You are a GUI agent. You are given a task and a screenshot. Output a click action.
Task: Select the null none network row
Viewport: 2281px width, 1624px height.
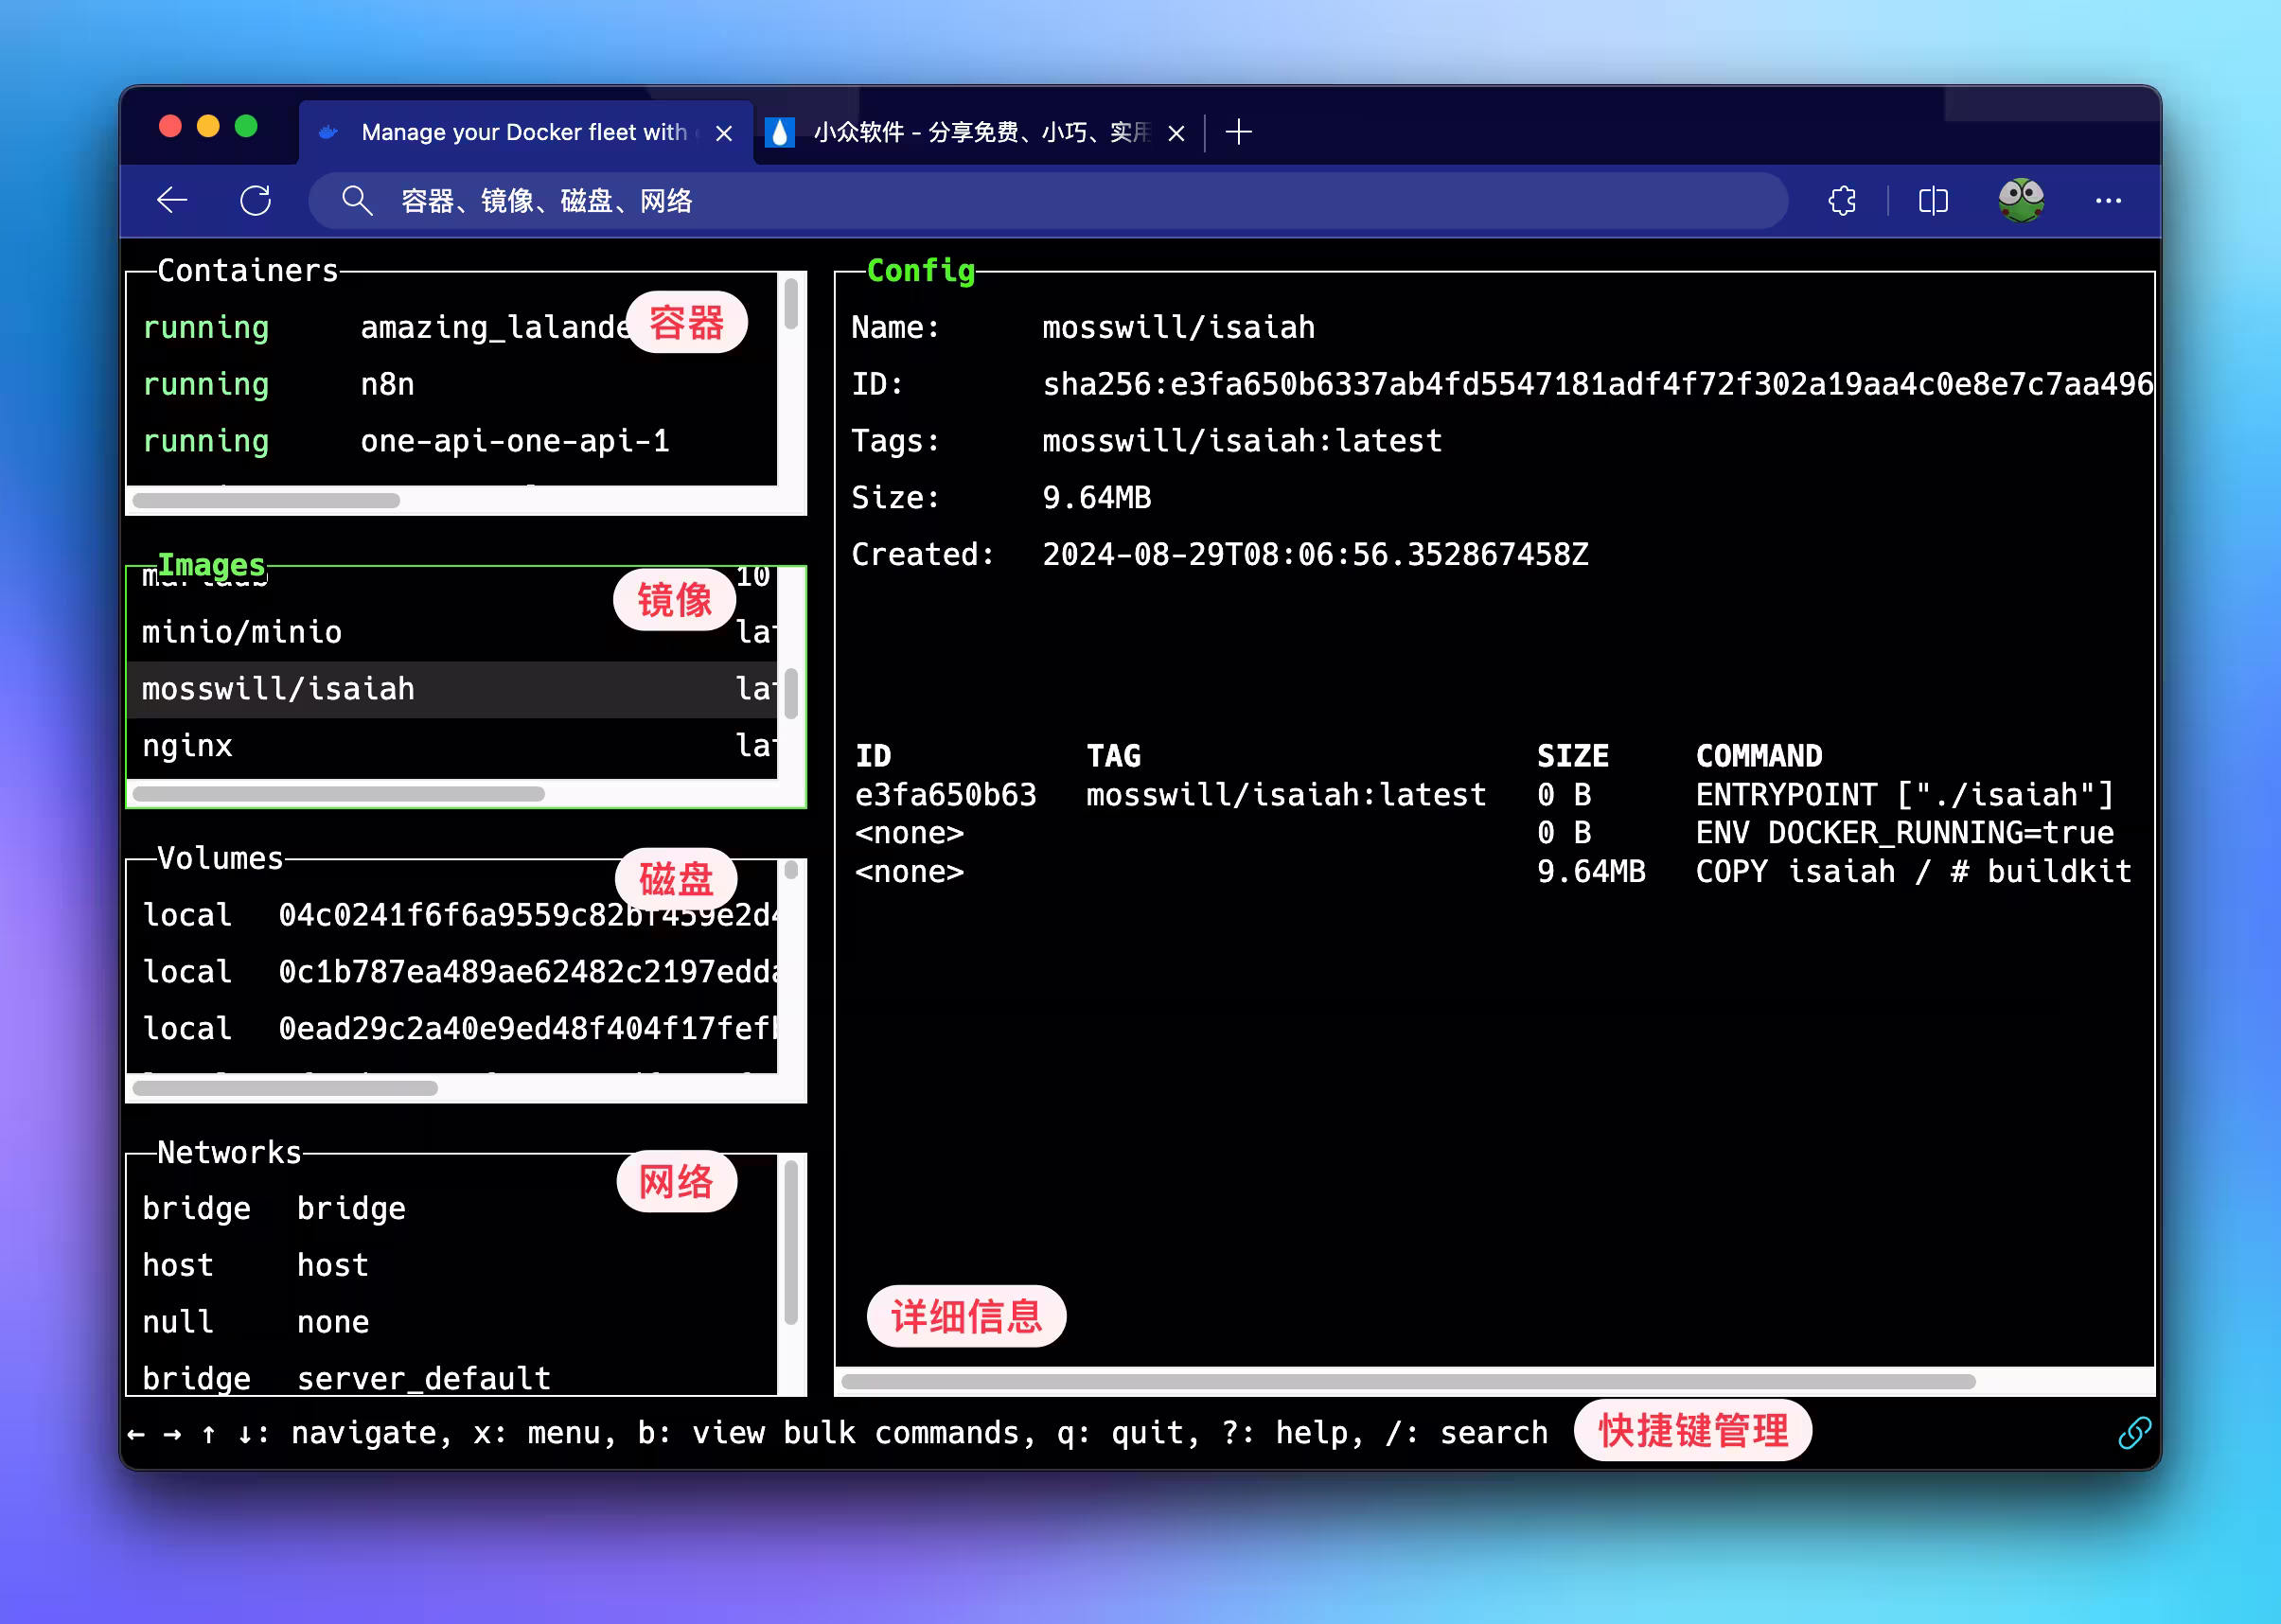[x=452, y=1323]
